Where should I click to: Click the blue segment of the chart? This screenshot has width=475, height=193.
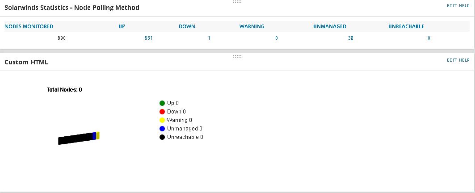[94, 136]
